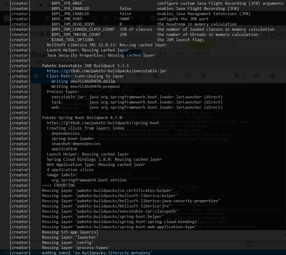Click the checklist icon in StackEdit toolbar
This screenshot has height=255, width=286.
[x=117, y=18]
